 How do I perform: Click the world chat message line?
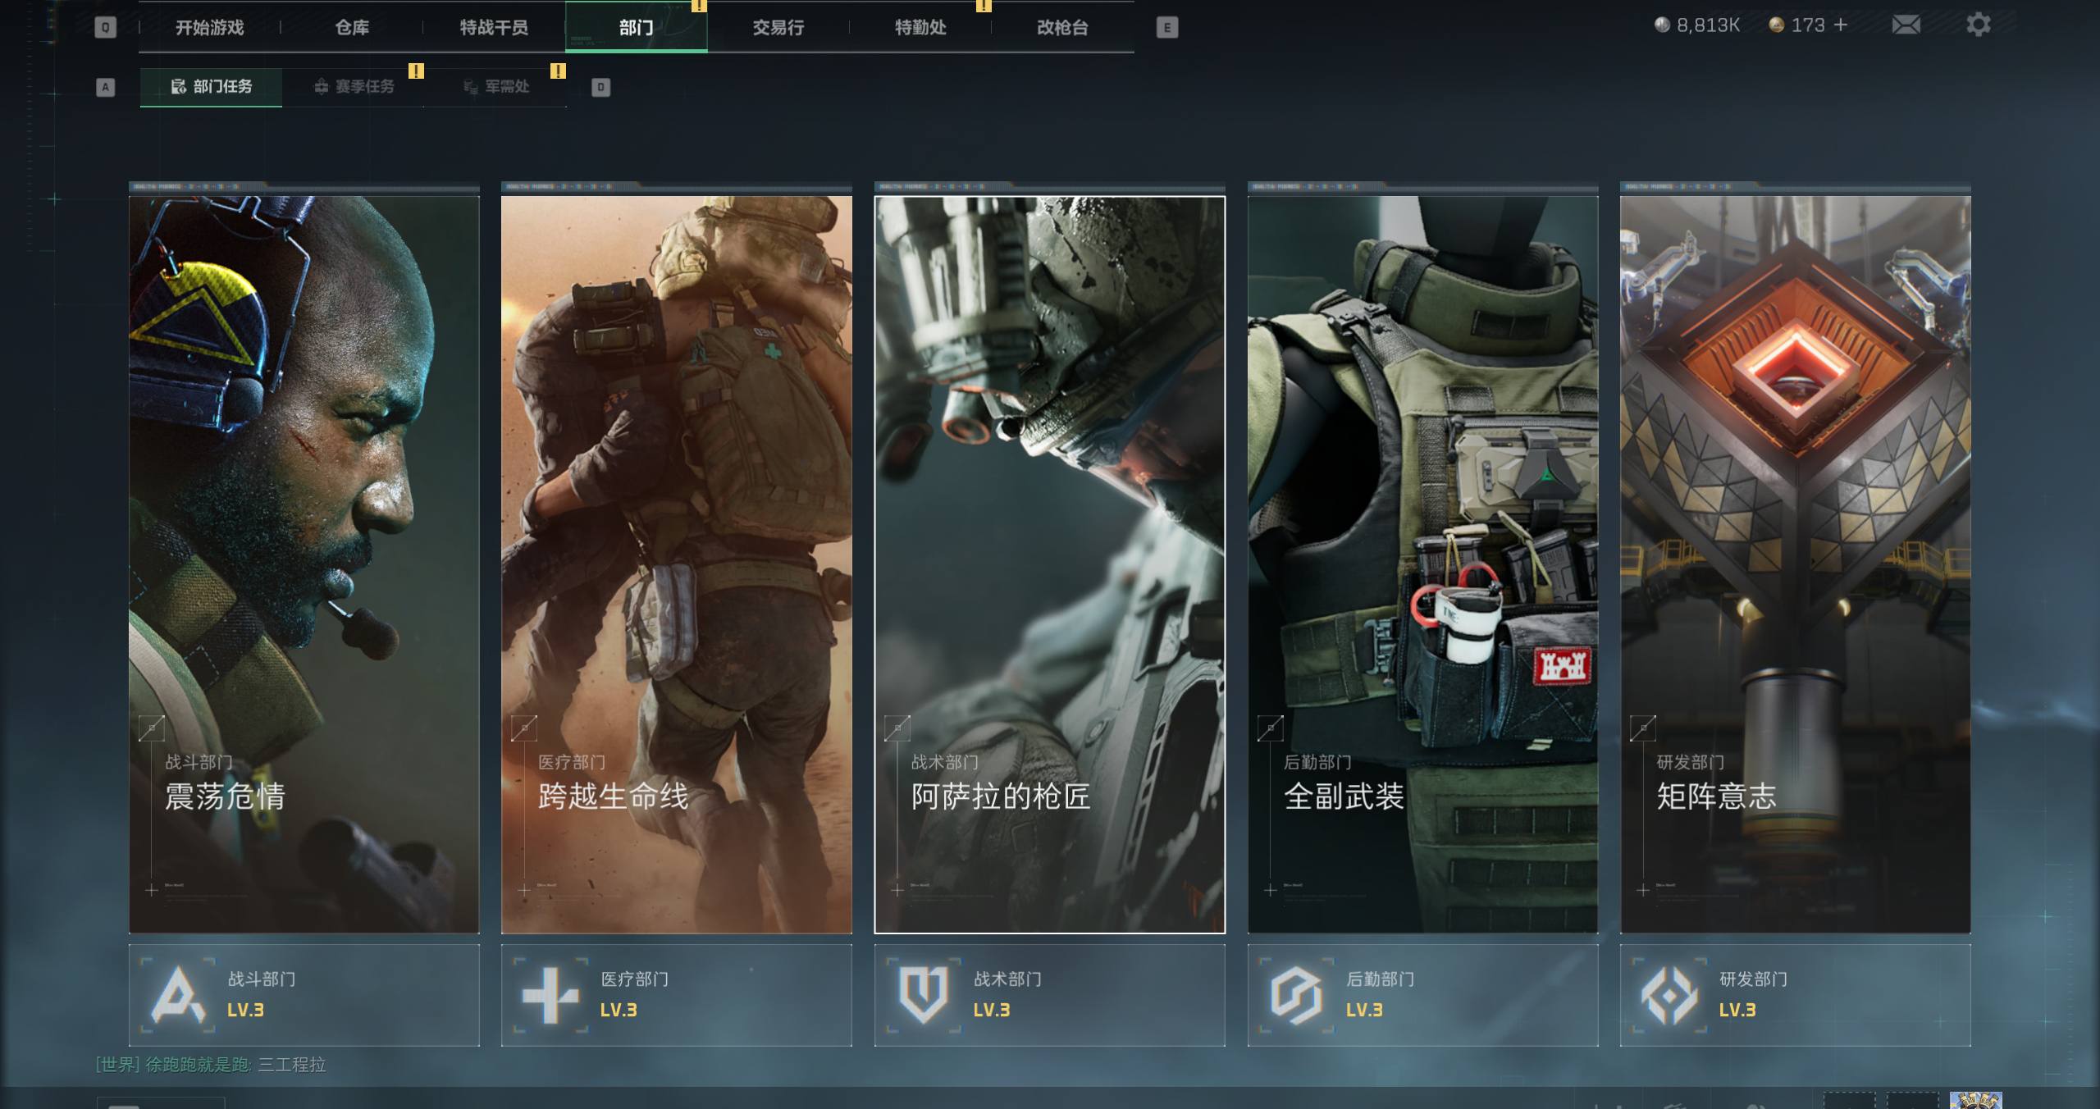coord(211,1065)
